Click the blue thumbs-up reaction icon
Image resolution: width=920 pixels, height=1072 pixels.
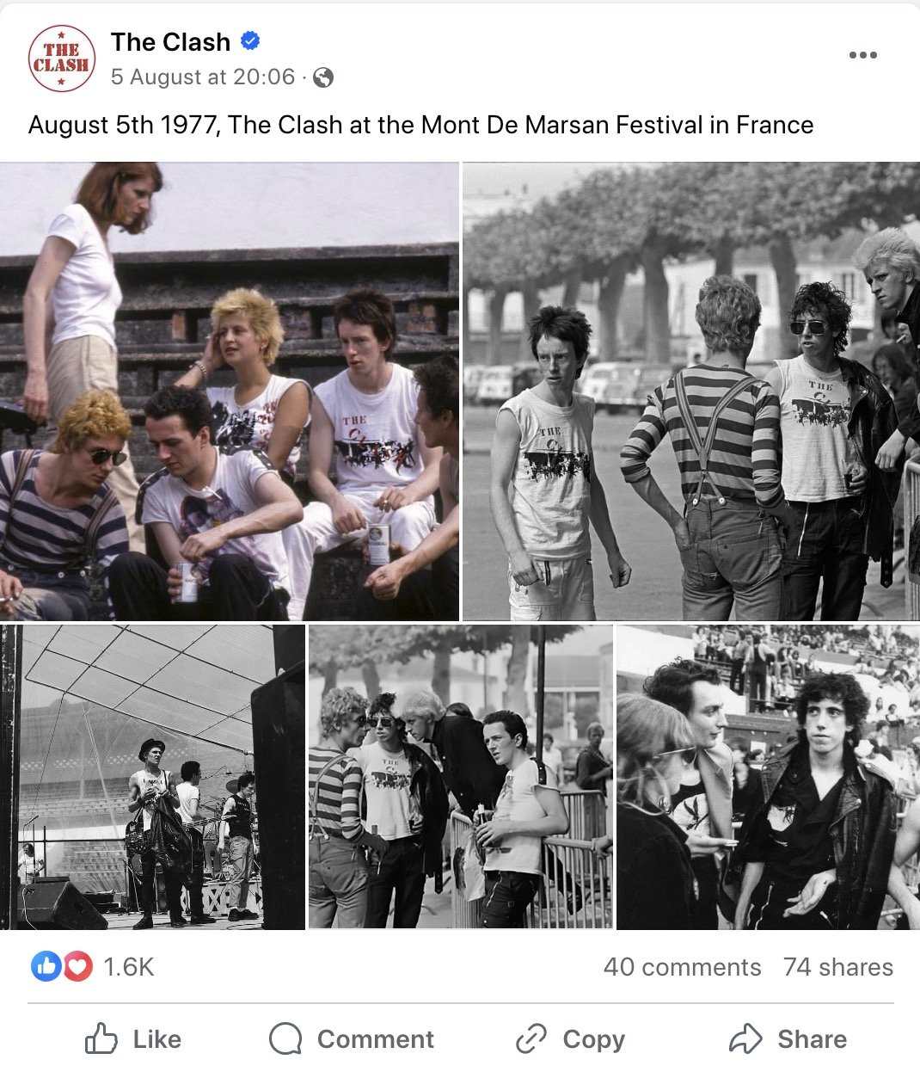click(45, 967)
